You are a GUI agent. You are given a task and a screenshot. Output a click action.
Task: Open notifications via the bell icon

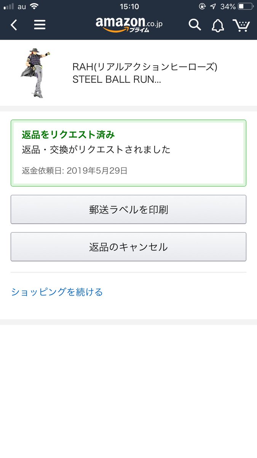click(217, 24)
